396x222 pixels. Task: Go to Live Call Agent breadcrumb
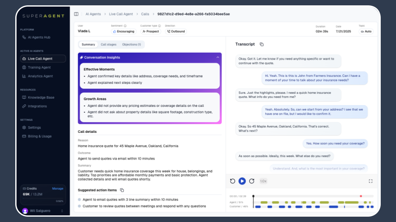121,14
